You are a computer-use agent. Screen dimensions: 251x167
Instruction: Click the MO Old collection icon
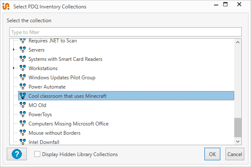coord(23,105)
